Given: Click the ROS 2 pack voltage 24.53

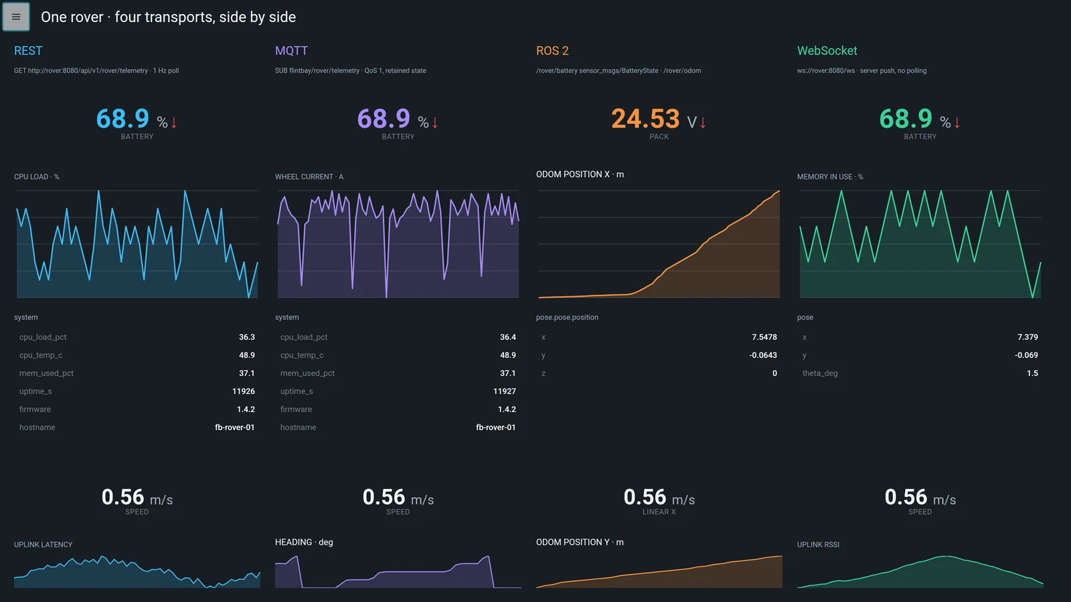Looking at the screenshot, I should point(645,119).
